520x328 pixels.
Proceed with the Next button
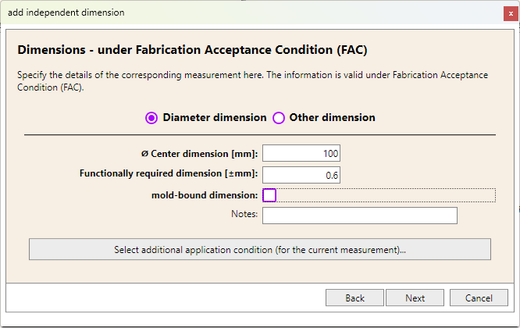[415, 298]
